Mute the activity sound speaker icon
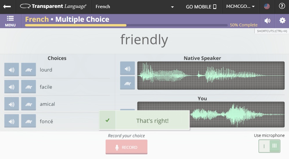This screenshot has width=289, height=159. (267, 21)
